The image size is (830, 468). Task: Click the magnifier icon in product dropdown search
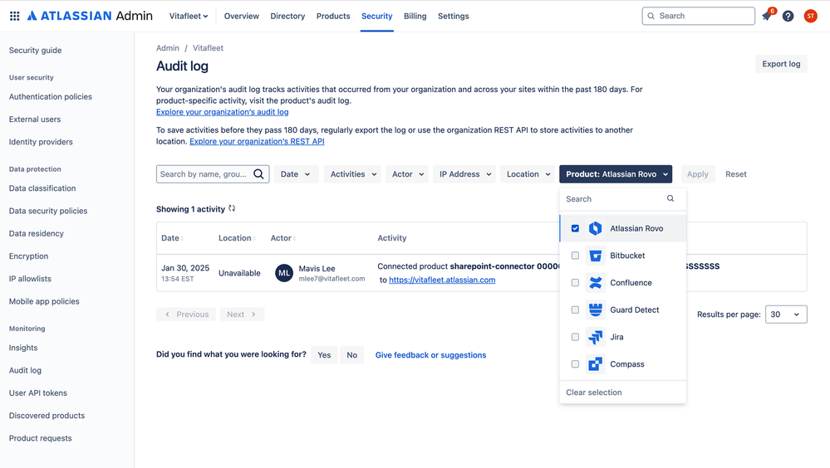coord(670,198)
